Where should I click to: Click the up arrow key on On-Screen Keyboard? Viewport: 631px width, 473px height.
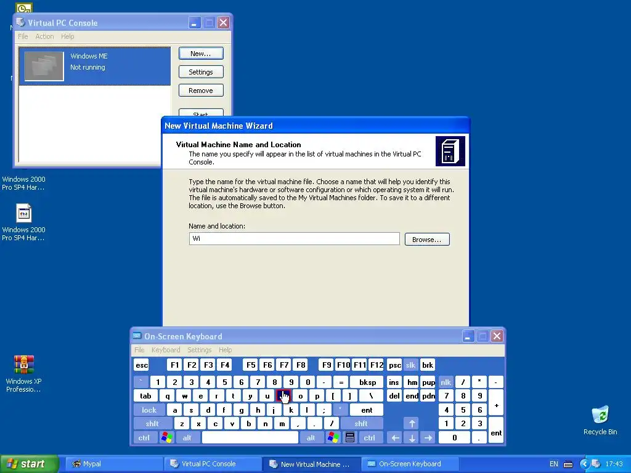click(x=412, y=424)
